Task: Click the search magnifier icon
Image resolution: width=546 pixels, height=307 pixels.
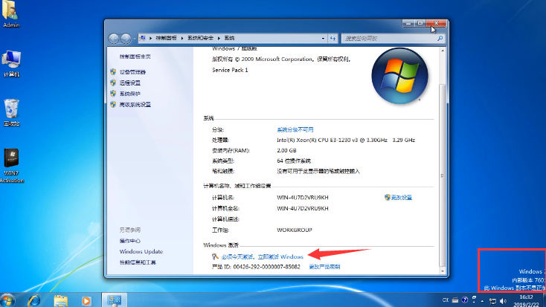Action: [x=440, y=39]
